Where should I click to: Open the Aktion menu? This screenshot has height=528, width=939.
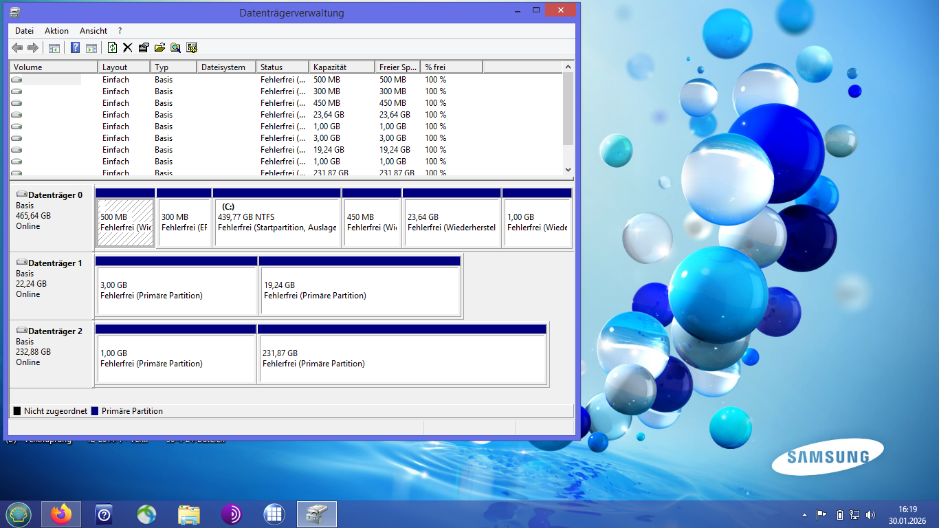[x=56, y=31]
